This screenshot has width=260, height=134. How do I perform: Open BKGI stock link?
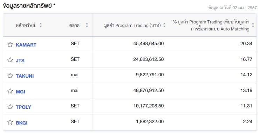point(22,123)
